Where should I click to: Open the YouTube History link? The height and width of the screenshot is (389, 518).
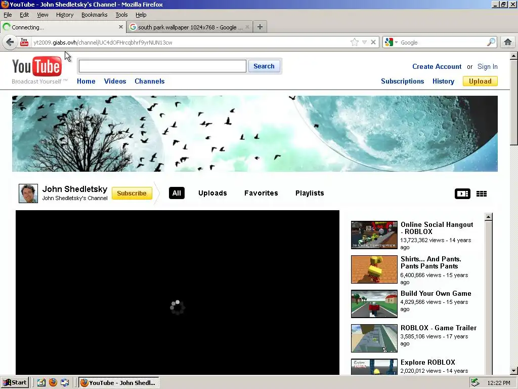point(443,82)
